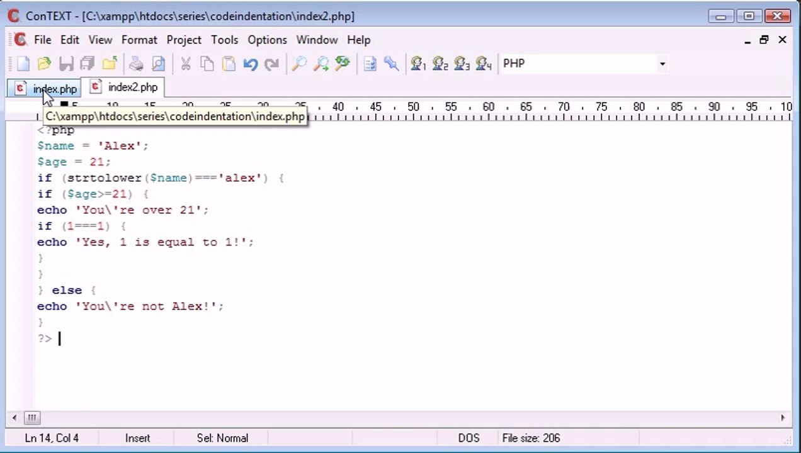The image size is (801, 453).
Task: Open the Tools menu
Action: 224,40
